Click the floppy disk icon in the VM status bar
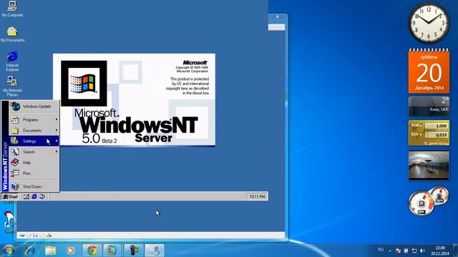 point(35,235)
